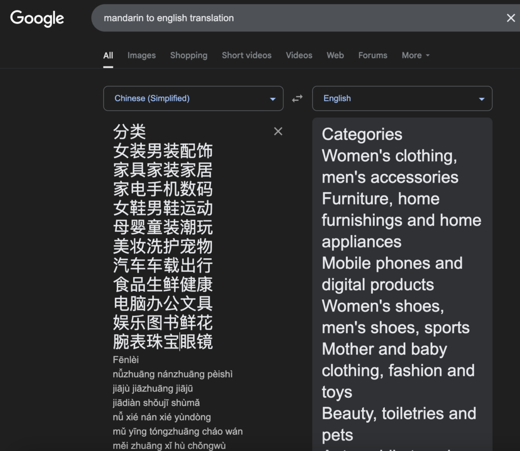Click translated text digital products

click(378, 285)
